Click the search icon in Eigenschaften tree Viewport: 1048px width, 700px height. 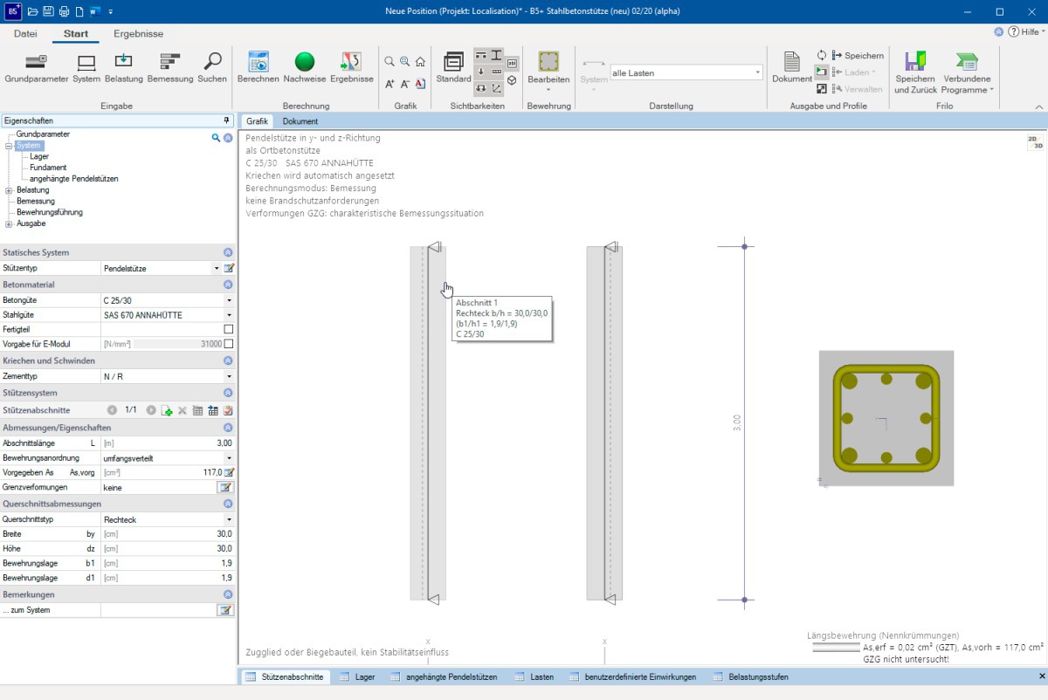pyautogui.click(x=217, y=138)
